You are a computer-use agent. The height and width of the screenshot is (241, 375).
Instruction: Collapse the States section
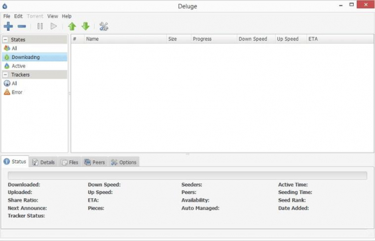pos(6,39)
